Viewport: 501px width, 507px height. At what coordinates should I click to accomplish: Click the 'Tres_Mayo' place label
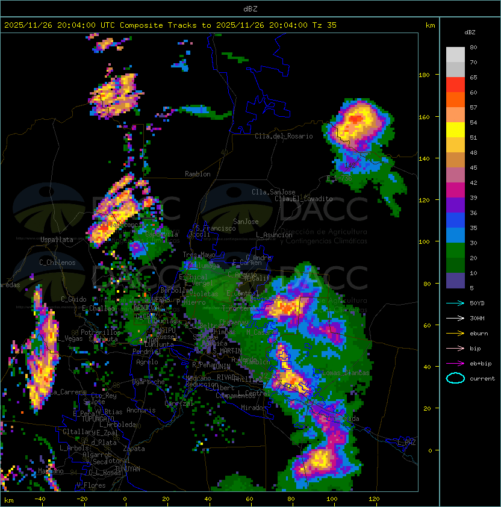click(199, 255)
